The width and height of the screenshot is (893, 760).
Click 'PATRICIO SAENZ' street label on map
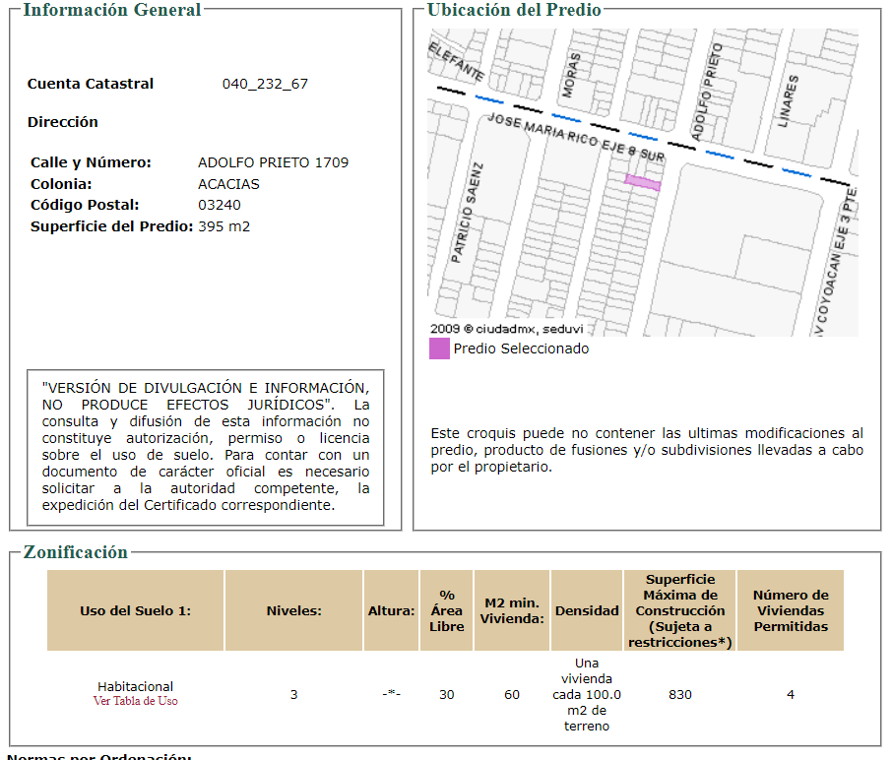point(467,213)
